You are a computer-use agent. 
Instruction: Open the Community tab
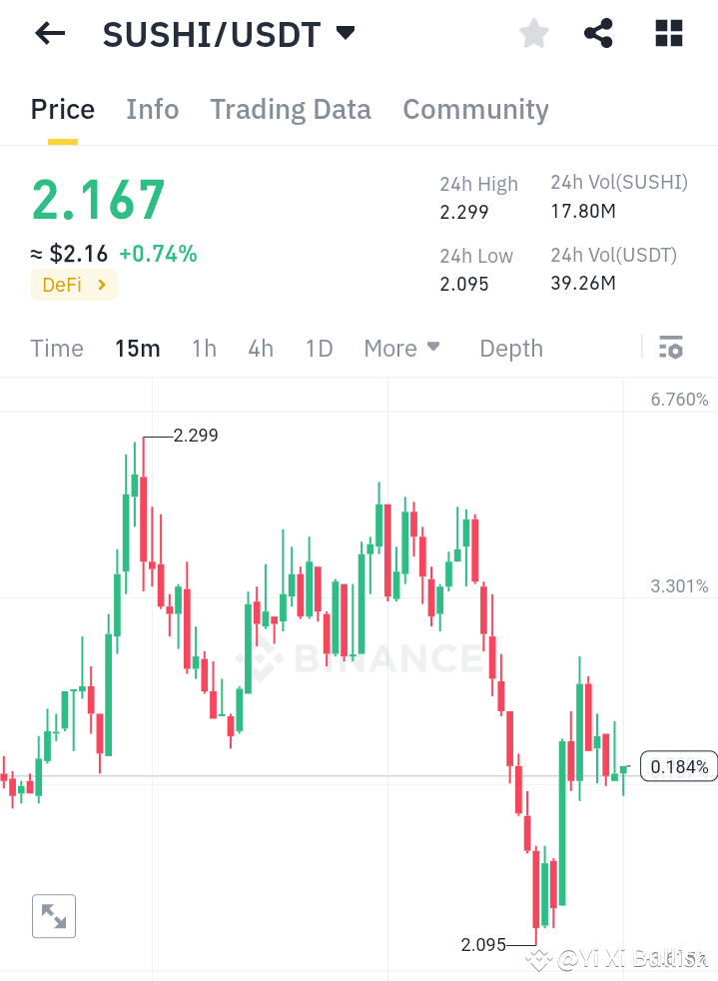[475, 110]
